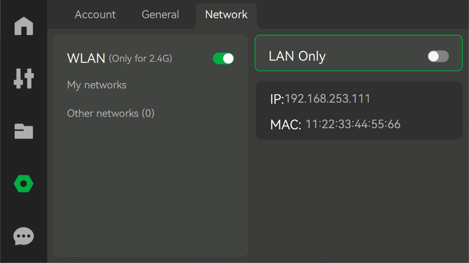This screenshot has width=469, height=263.
Task: Expand Other networks (0) list
Action: click(x=111, y=113)
